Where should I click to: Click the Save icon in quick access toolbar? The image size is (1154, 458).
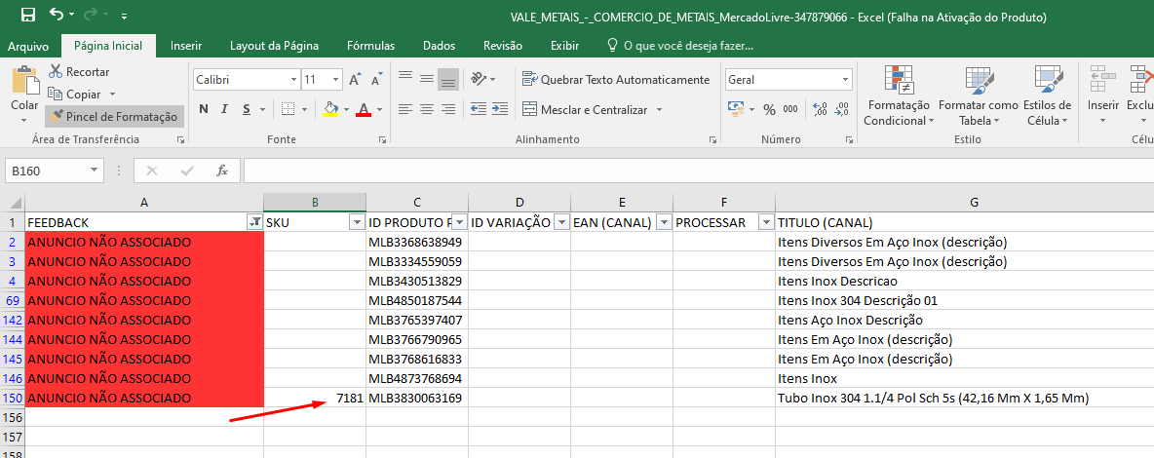click(x=27, y=16)
